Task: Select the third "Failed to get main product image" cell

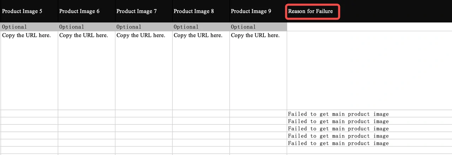Action: point(338,129)
